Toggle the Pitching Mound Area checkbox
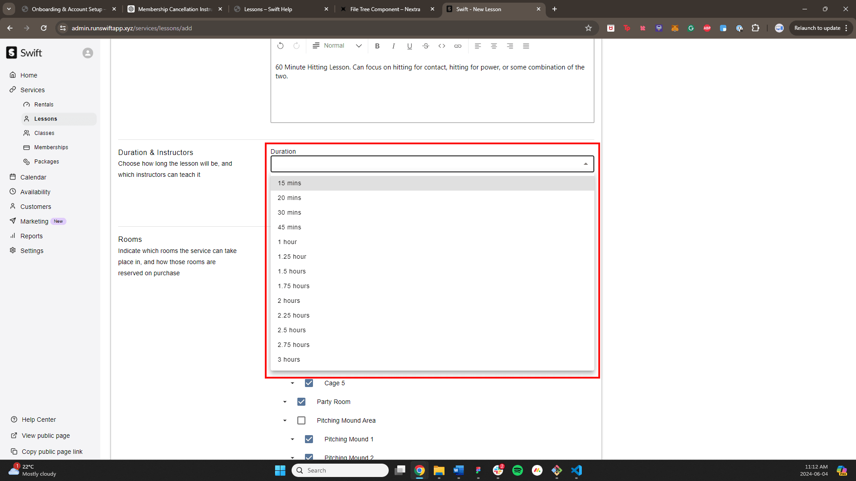856x481 pixels. [x=302, y=420]
